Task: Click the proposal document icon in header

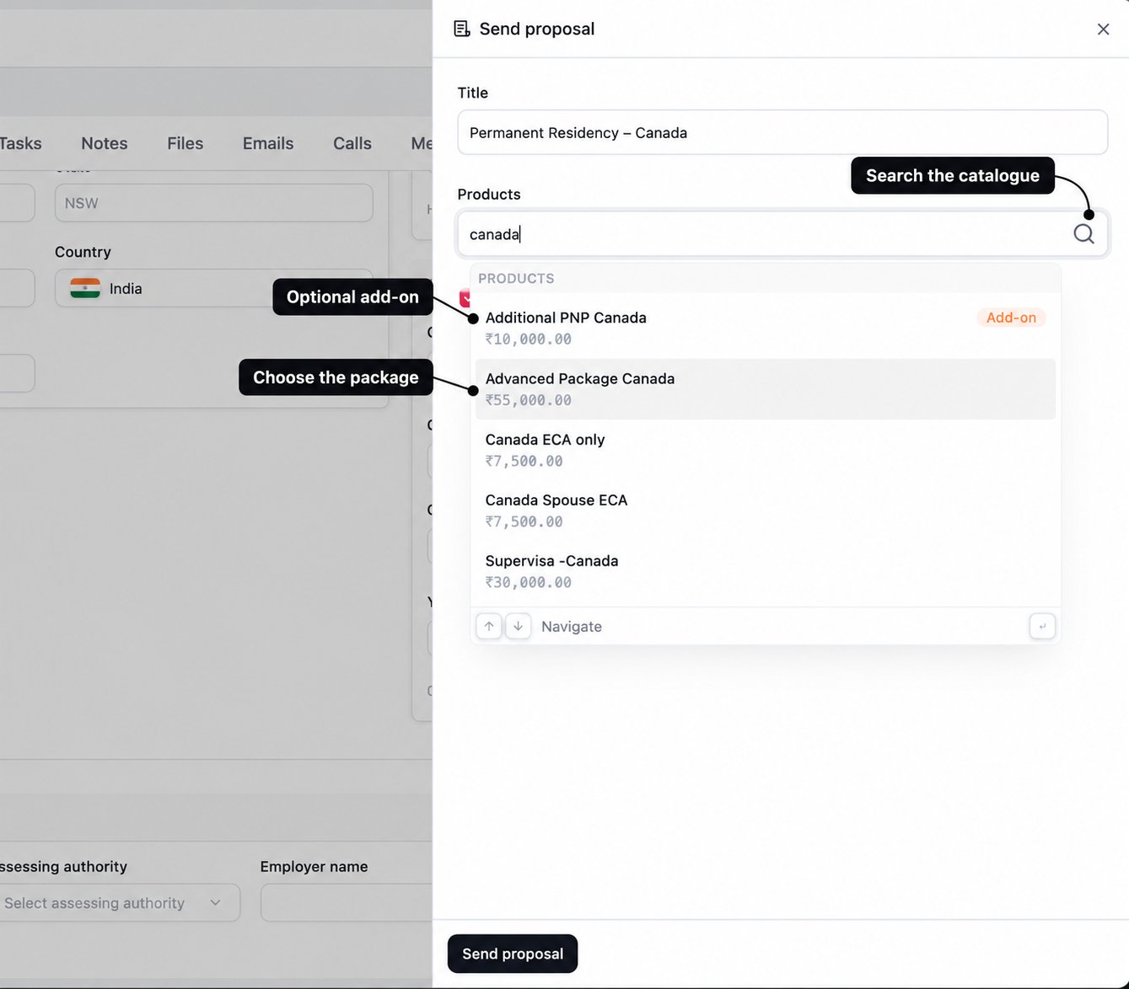Action: 462,29
